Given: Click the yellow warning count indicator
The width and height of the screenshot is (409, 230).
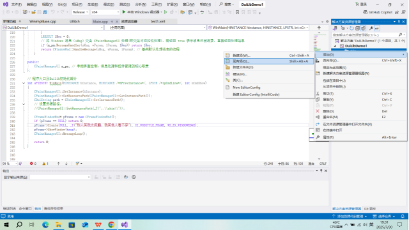Looking at the screenshot, I should 45,164.
